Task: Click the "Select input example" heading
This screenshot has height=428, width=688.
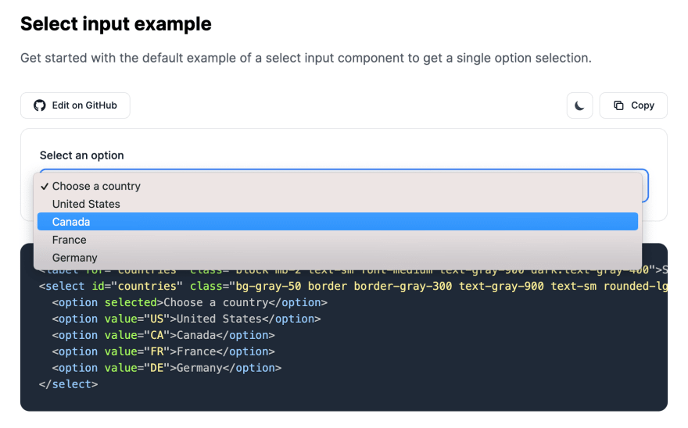Action: click(x=116, y=24)
